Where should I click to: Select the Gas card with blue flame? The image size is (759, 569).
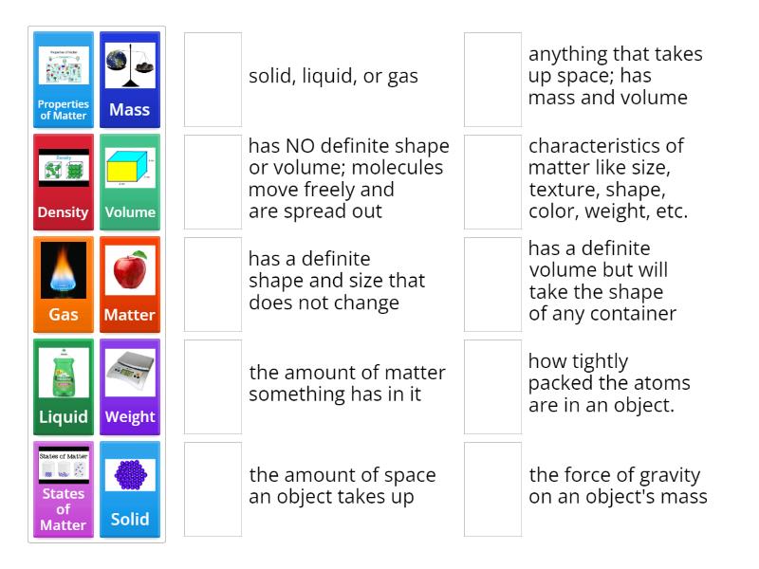pos(63,283)
